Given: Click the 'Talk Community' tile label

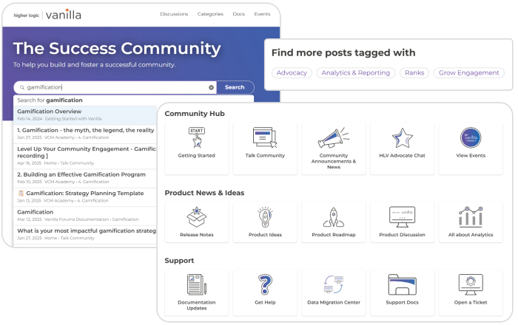Looking at the screenshot, I should [x=265, y=156].
